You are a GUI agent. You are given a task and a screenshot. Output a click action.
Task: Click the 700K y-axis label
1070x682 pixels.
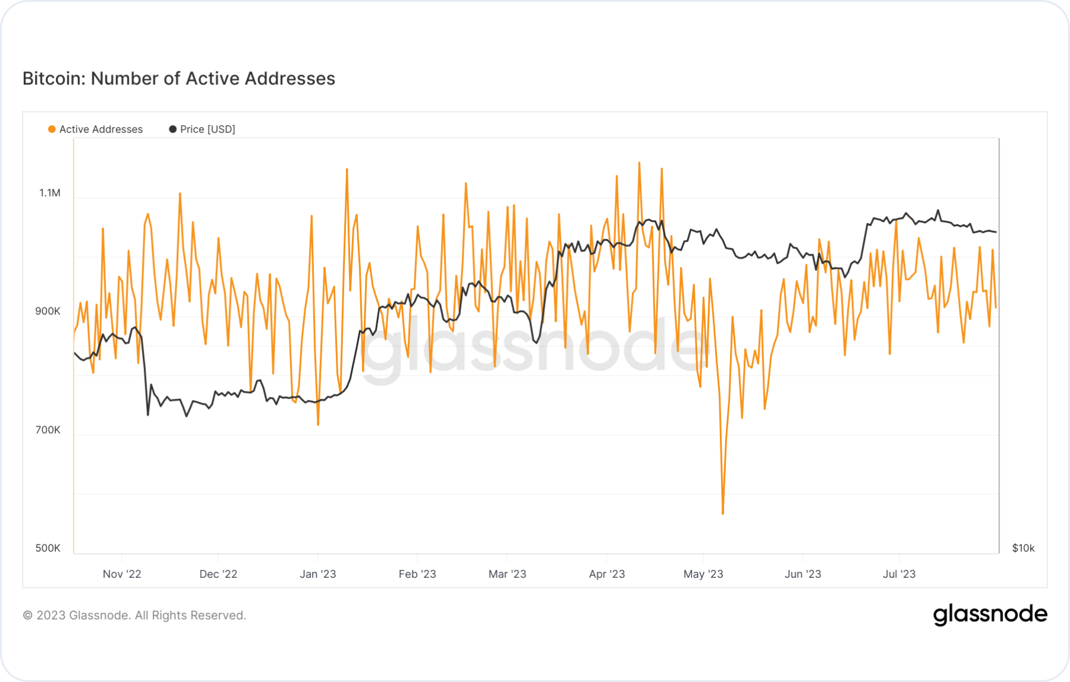[x=48, y=430]
